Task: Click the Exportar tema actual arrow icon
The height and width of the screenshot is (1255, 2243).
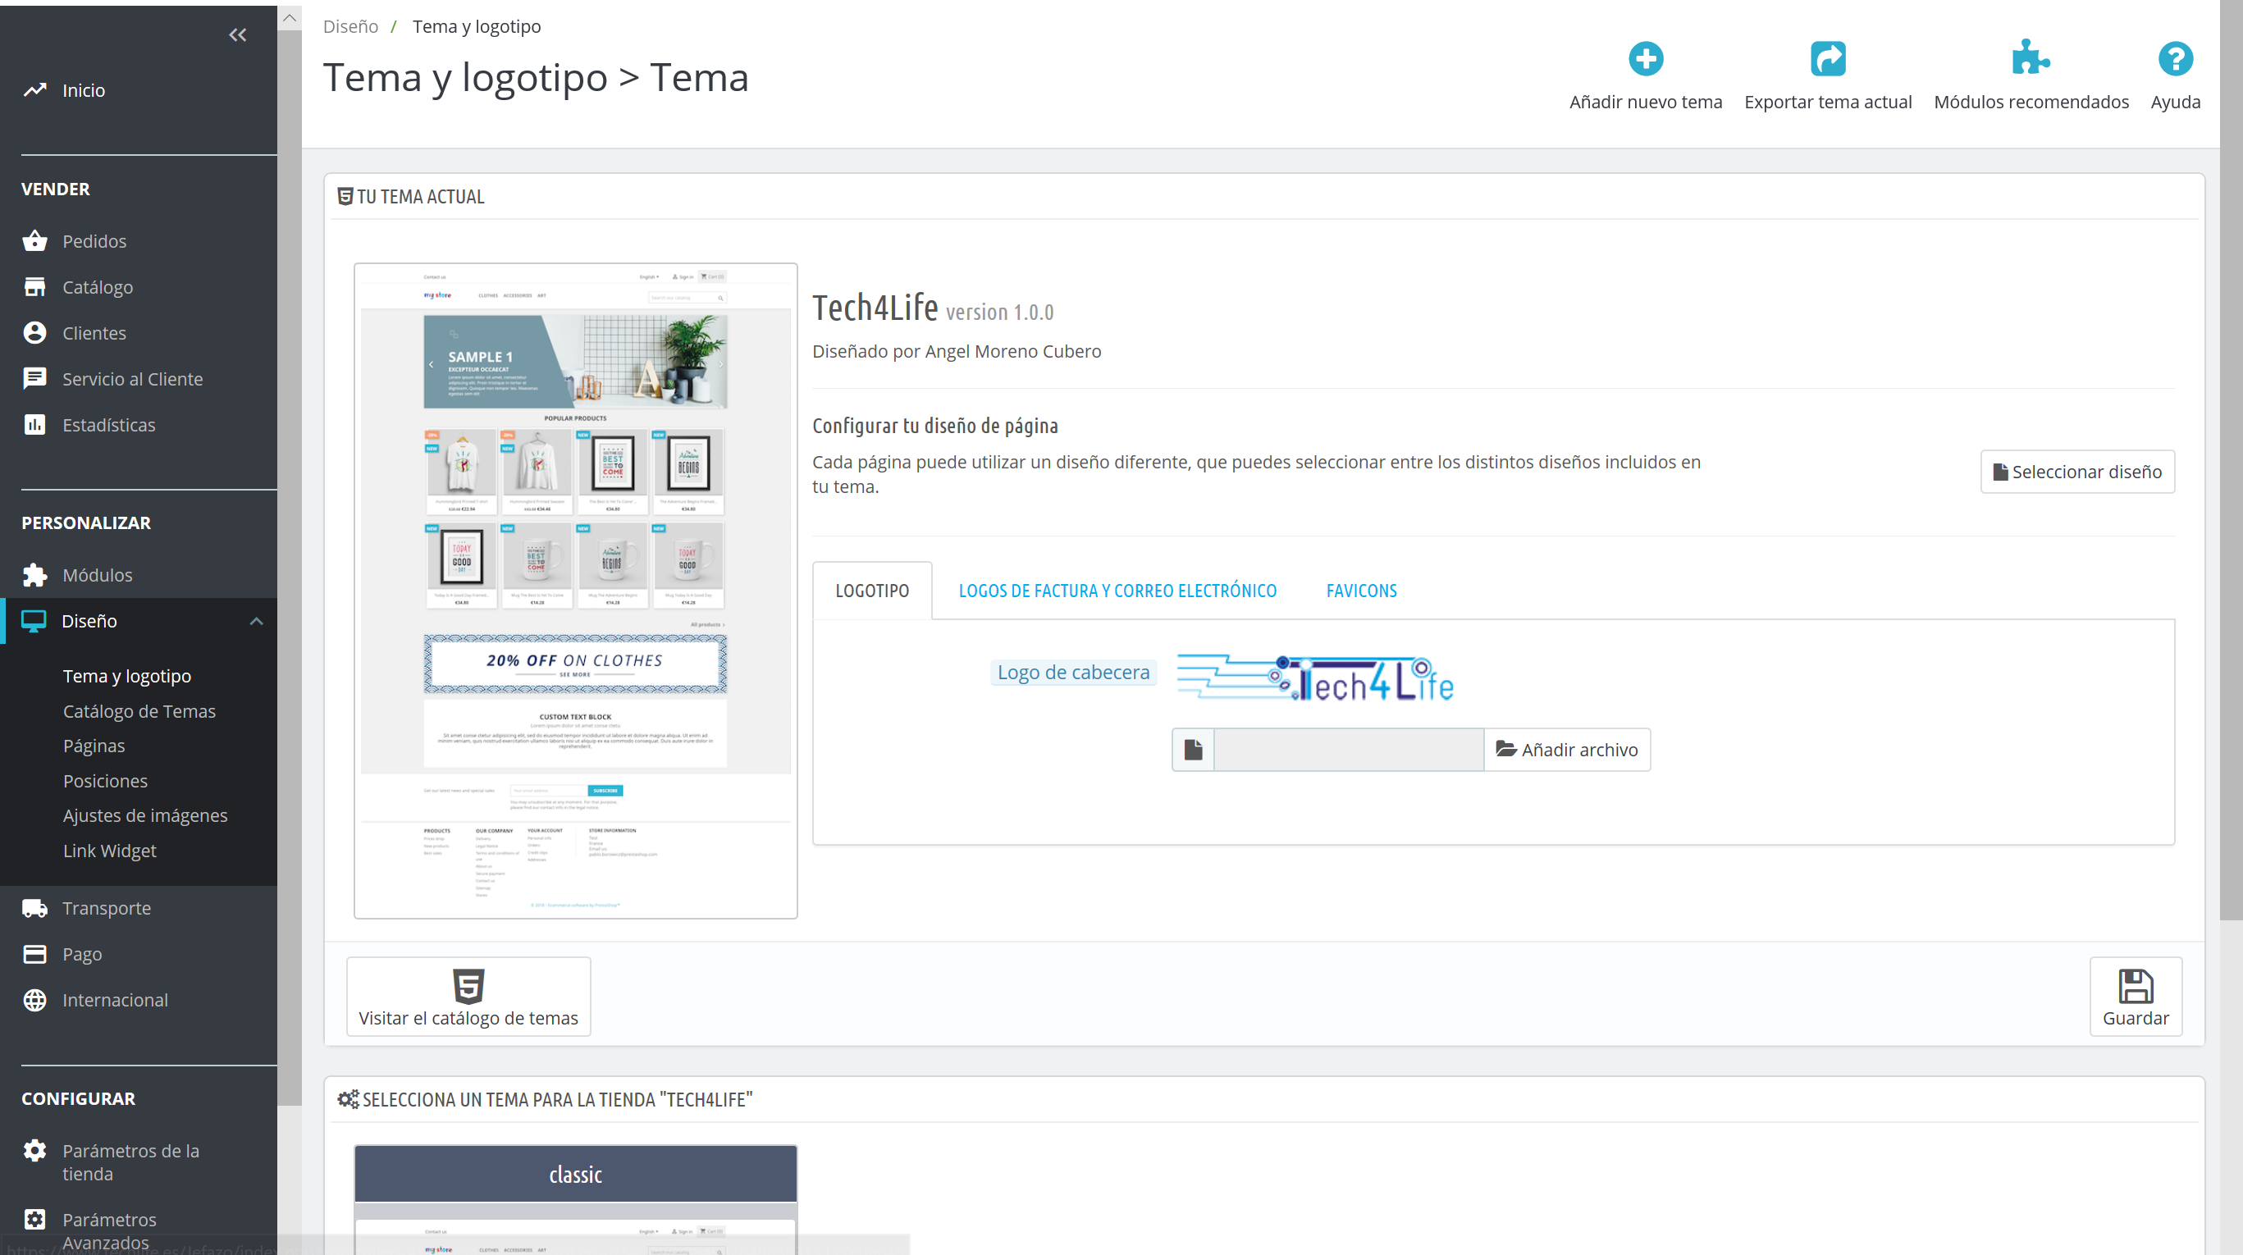Action: point(1827,59)
